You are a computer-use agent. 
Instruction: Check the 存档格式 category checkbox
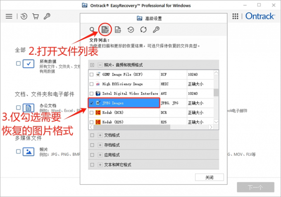tap(92, 145)
